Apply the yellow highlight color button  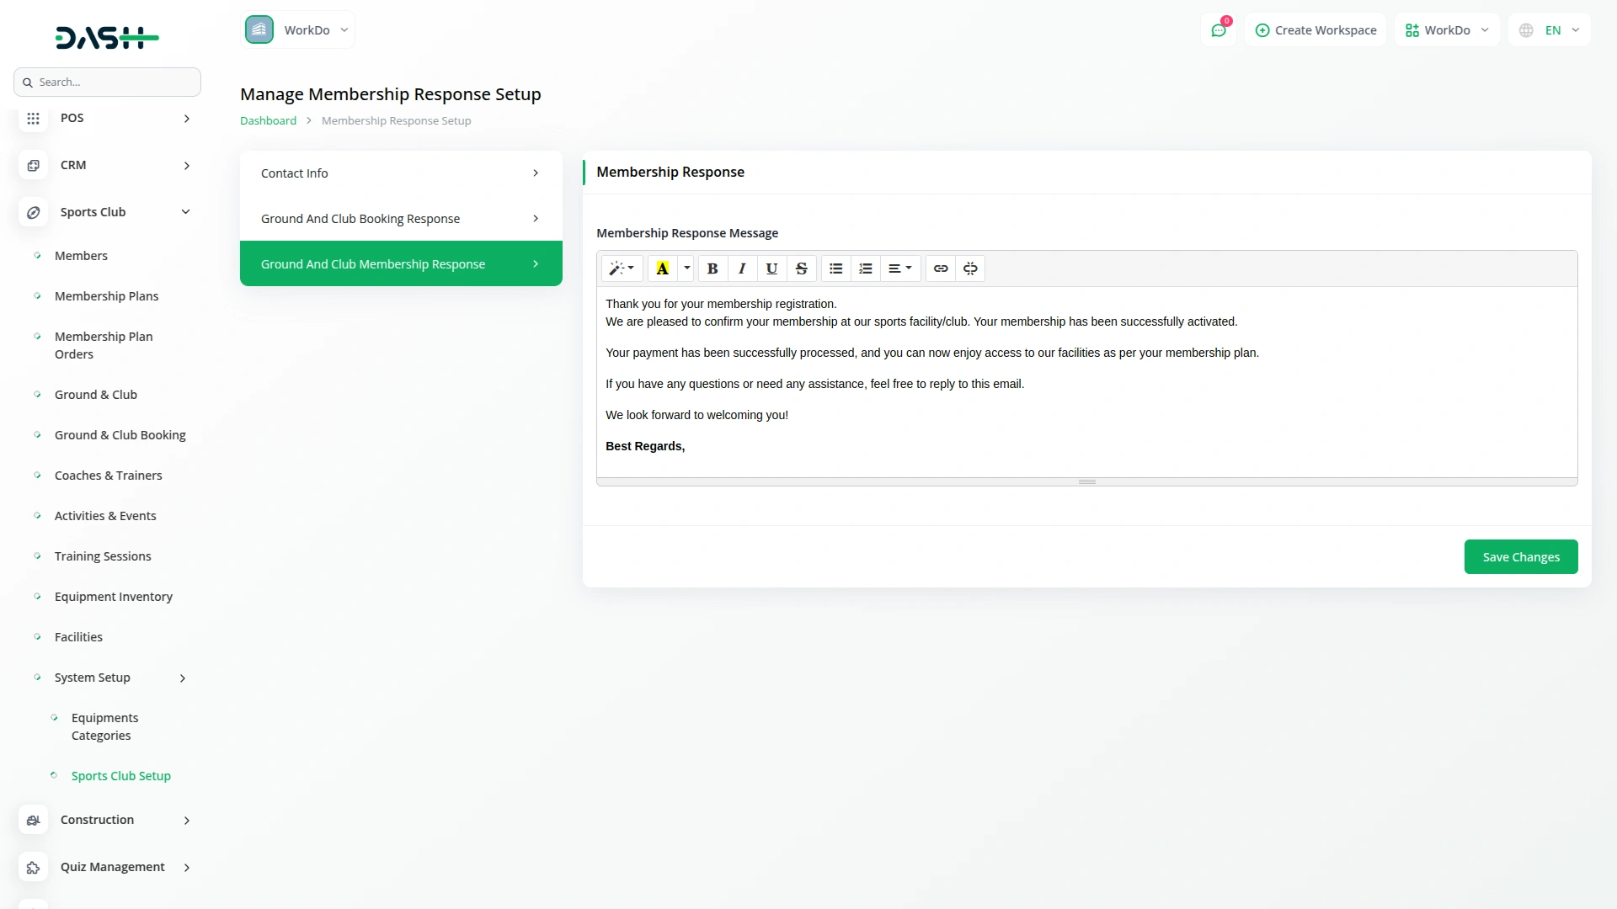coord(663,268)
